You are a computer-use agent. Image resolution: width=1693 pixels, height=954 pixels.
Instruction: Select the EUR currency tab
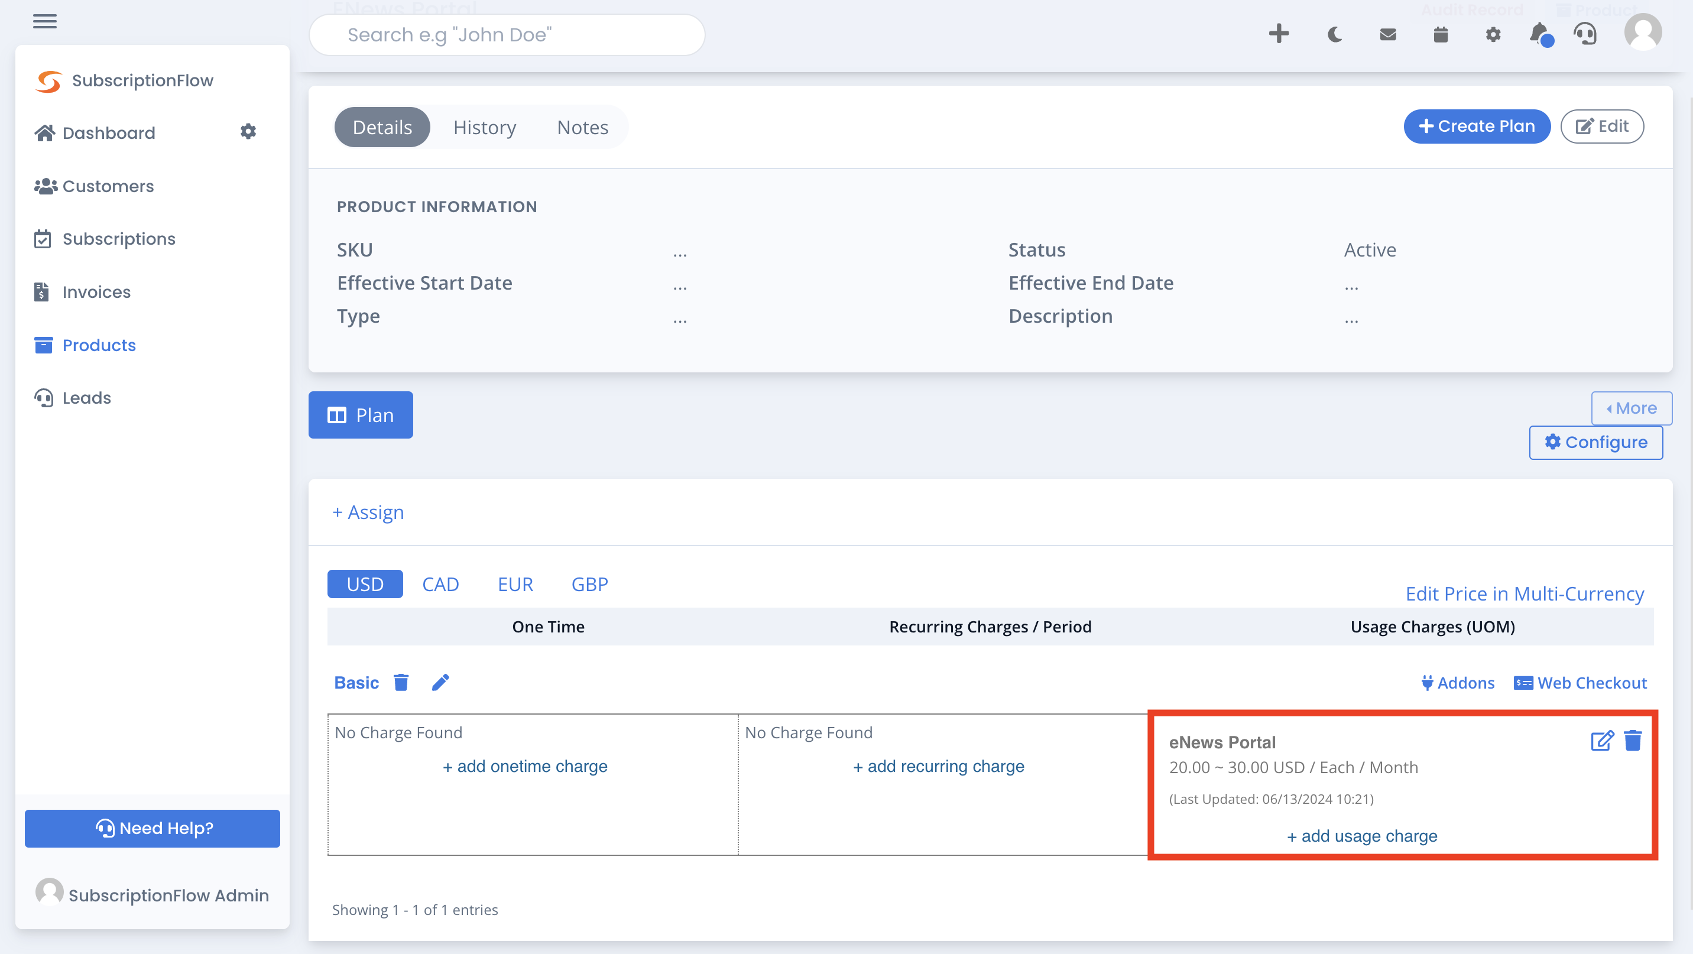point(515,583)
